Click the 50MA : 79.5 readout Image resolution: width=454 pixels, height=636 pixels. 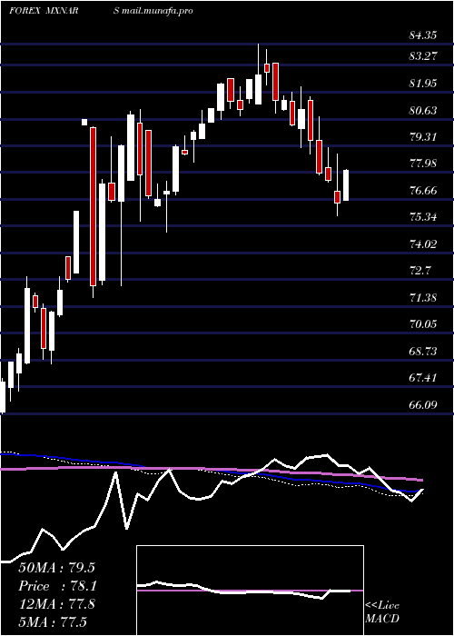pyautogui.click(x=56, y=568)
